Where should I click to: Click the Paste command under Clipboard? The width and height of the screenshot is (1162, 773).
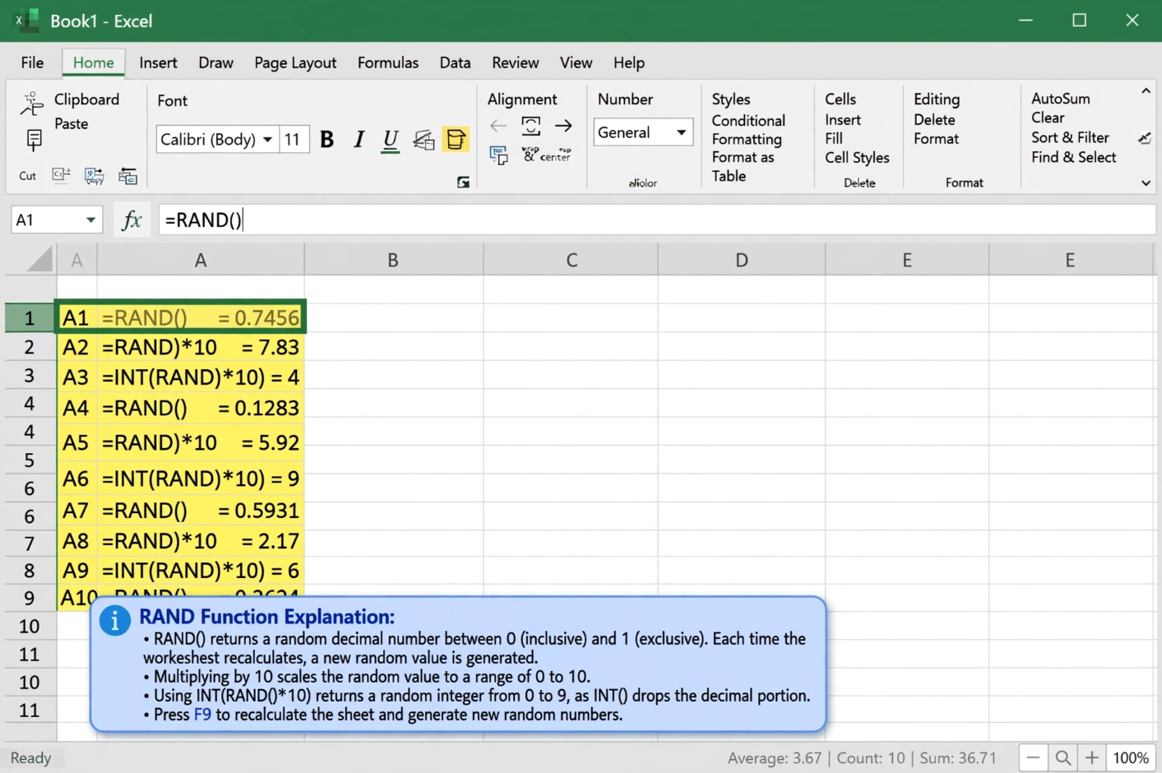click(71, 123)
